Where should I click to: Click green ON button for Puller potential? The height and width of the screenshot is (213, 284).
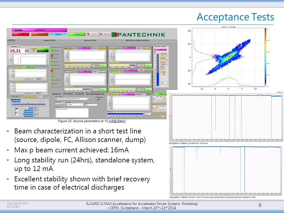[x=148, y=65]
